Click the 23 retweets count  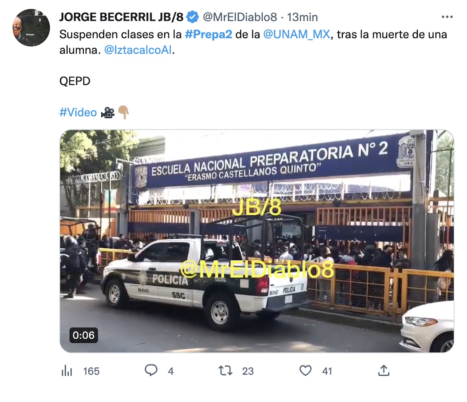tap(248, 371)
